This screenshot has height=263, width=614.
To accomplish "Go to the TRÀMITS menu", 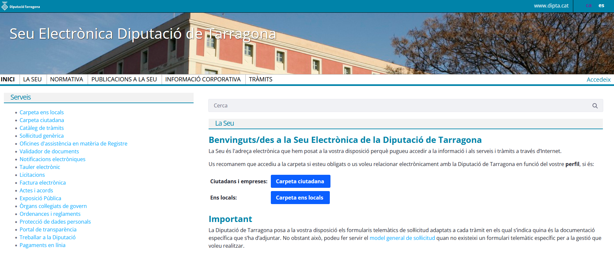I will 260,79.
